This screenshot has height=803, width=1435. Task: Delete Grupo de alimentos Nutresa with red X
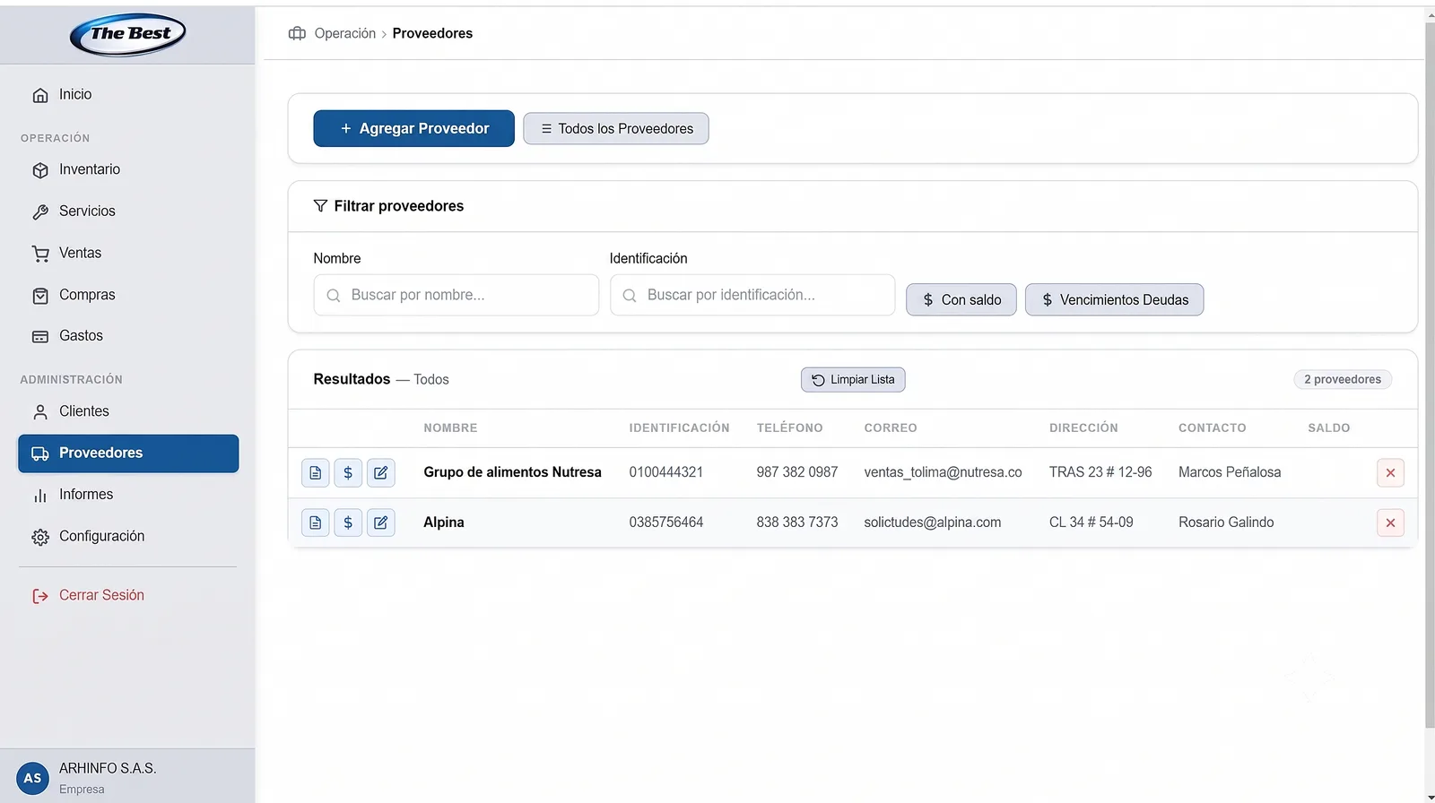1390,472
